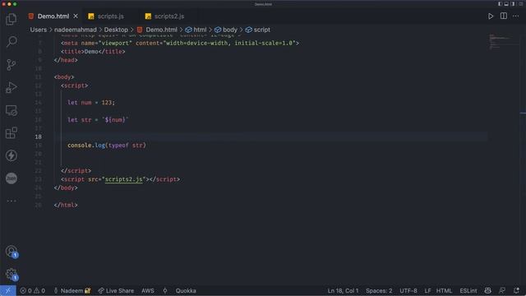526x296 pixels.
Task: Open the Manage gear menu
Action: coord(12,274)
